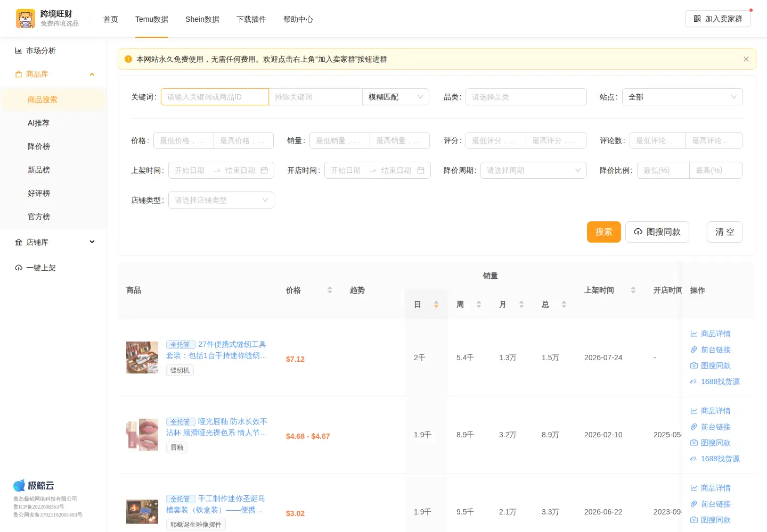767x532 pixels.
Task: Click the 圣诞马槽 product thumbnail
Action: 142,512
